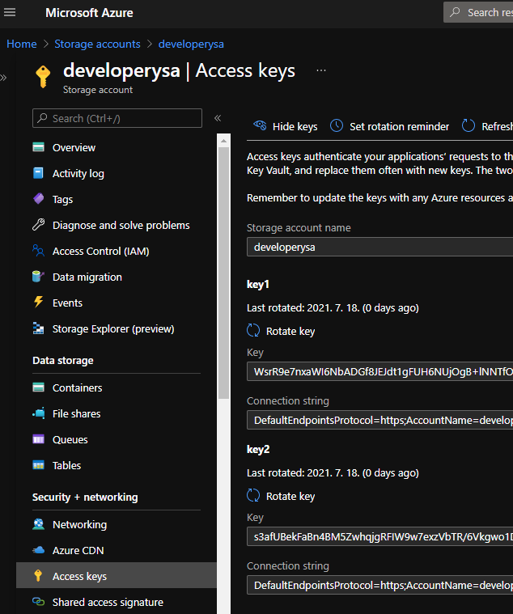Click the Azure CDN cloud icon
The height and width of the screenshot is (614, 513).
tap(38, 550)
